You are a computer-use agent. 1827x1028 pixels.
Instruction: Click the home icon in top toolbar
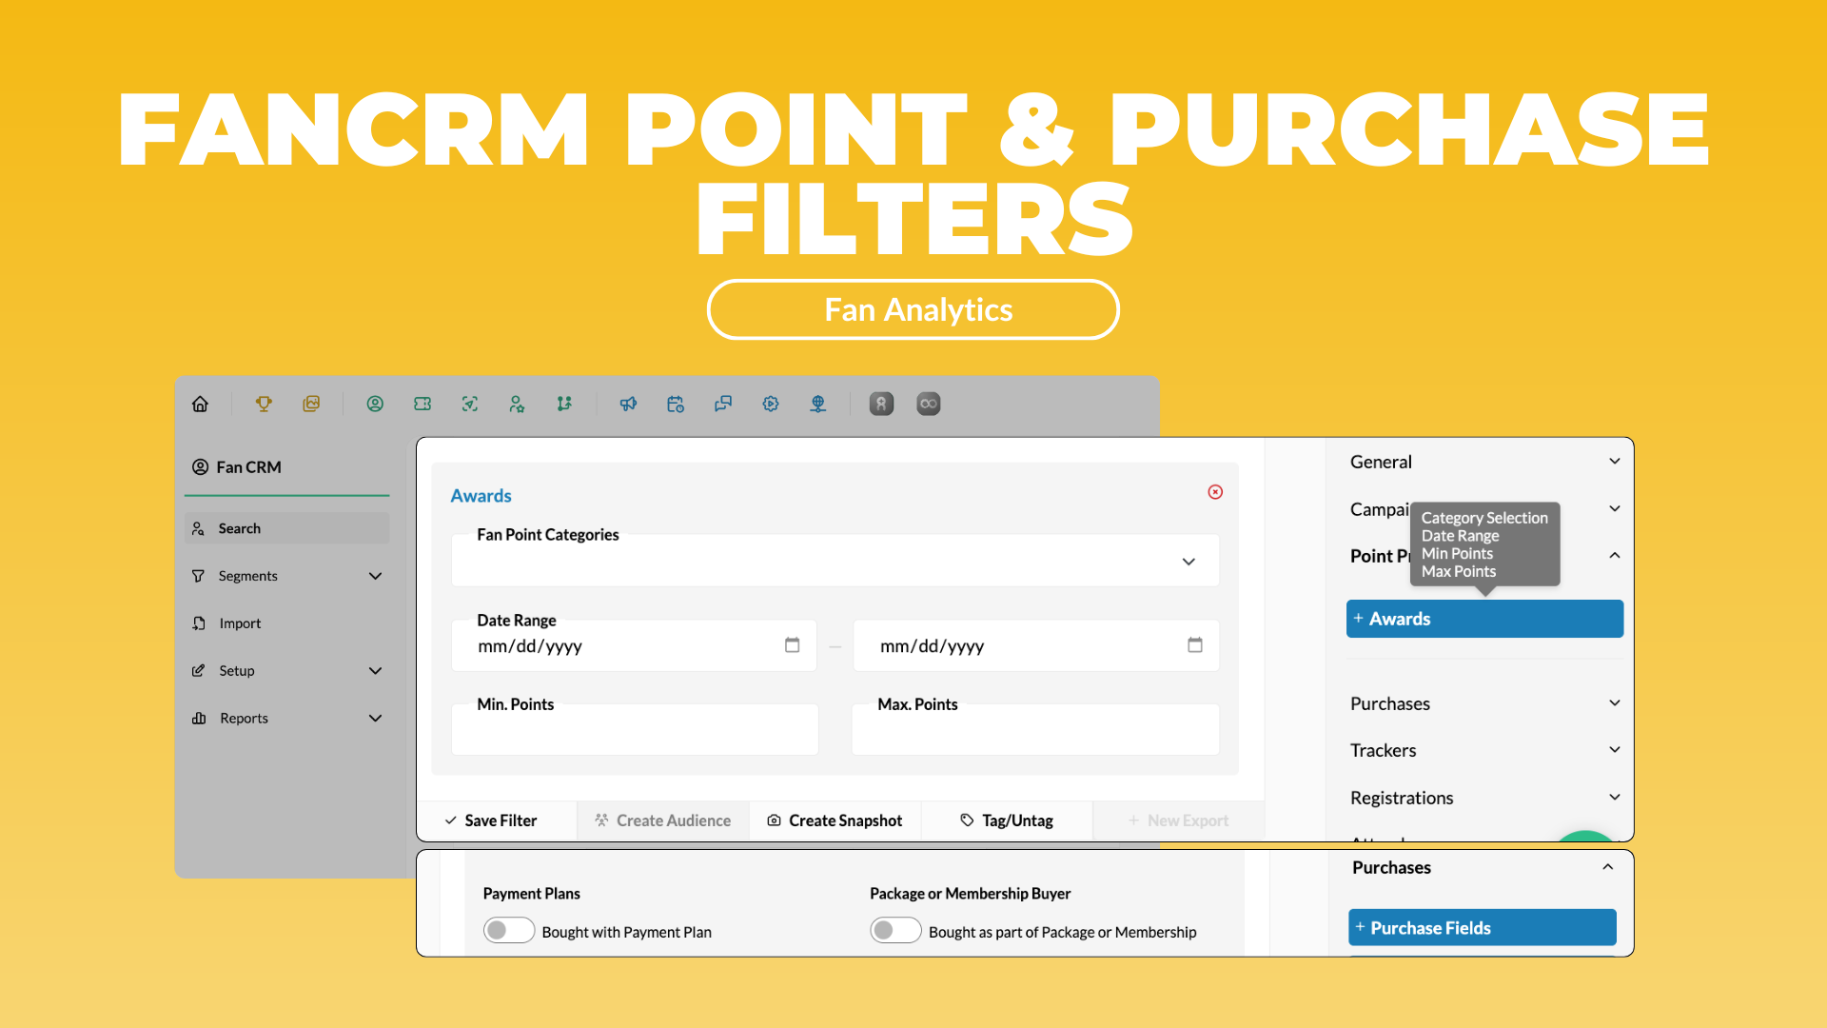[x=200, y=405]
